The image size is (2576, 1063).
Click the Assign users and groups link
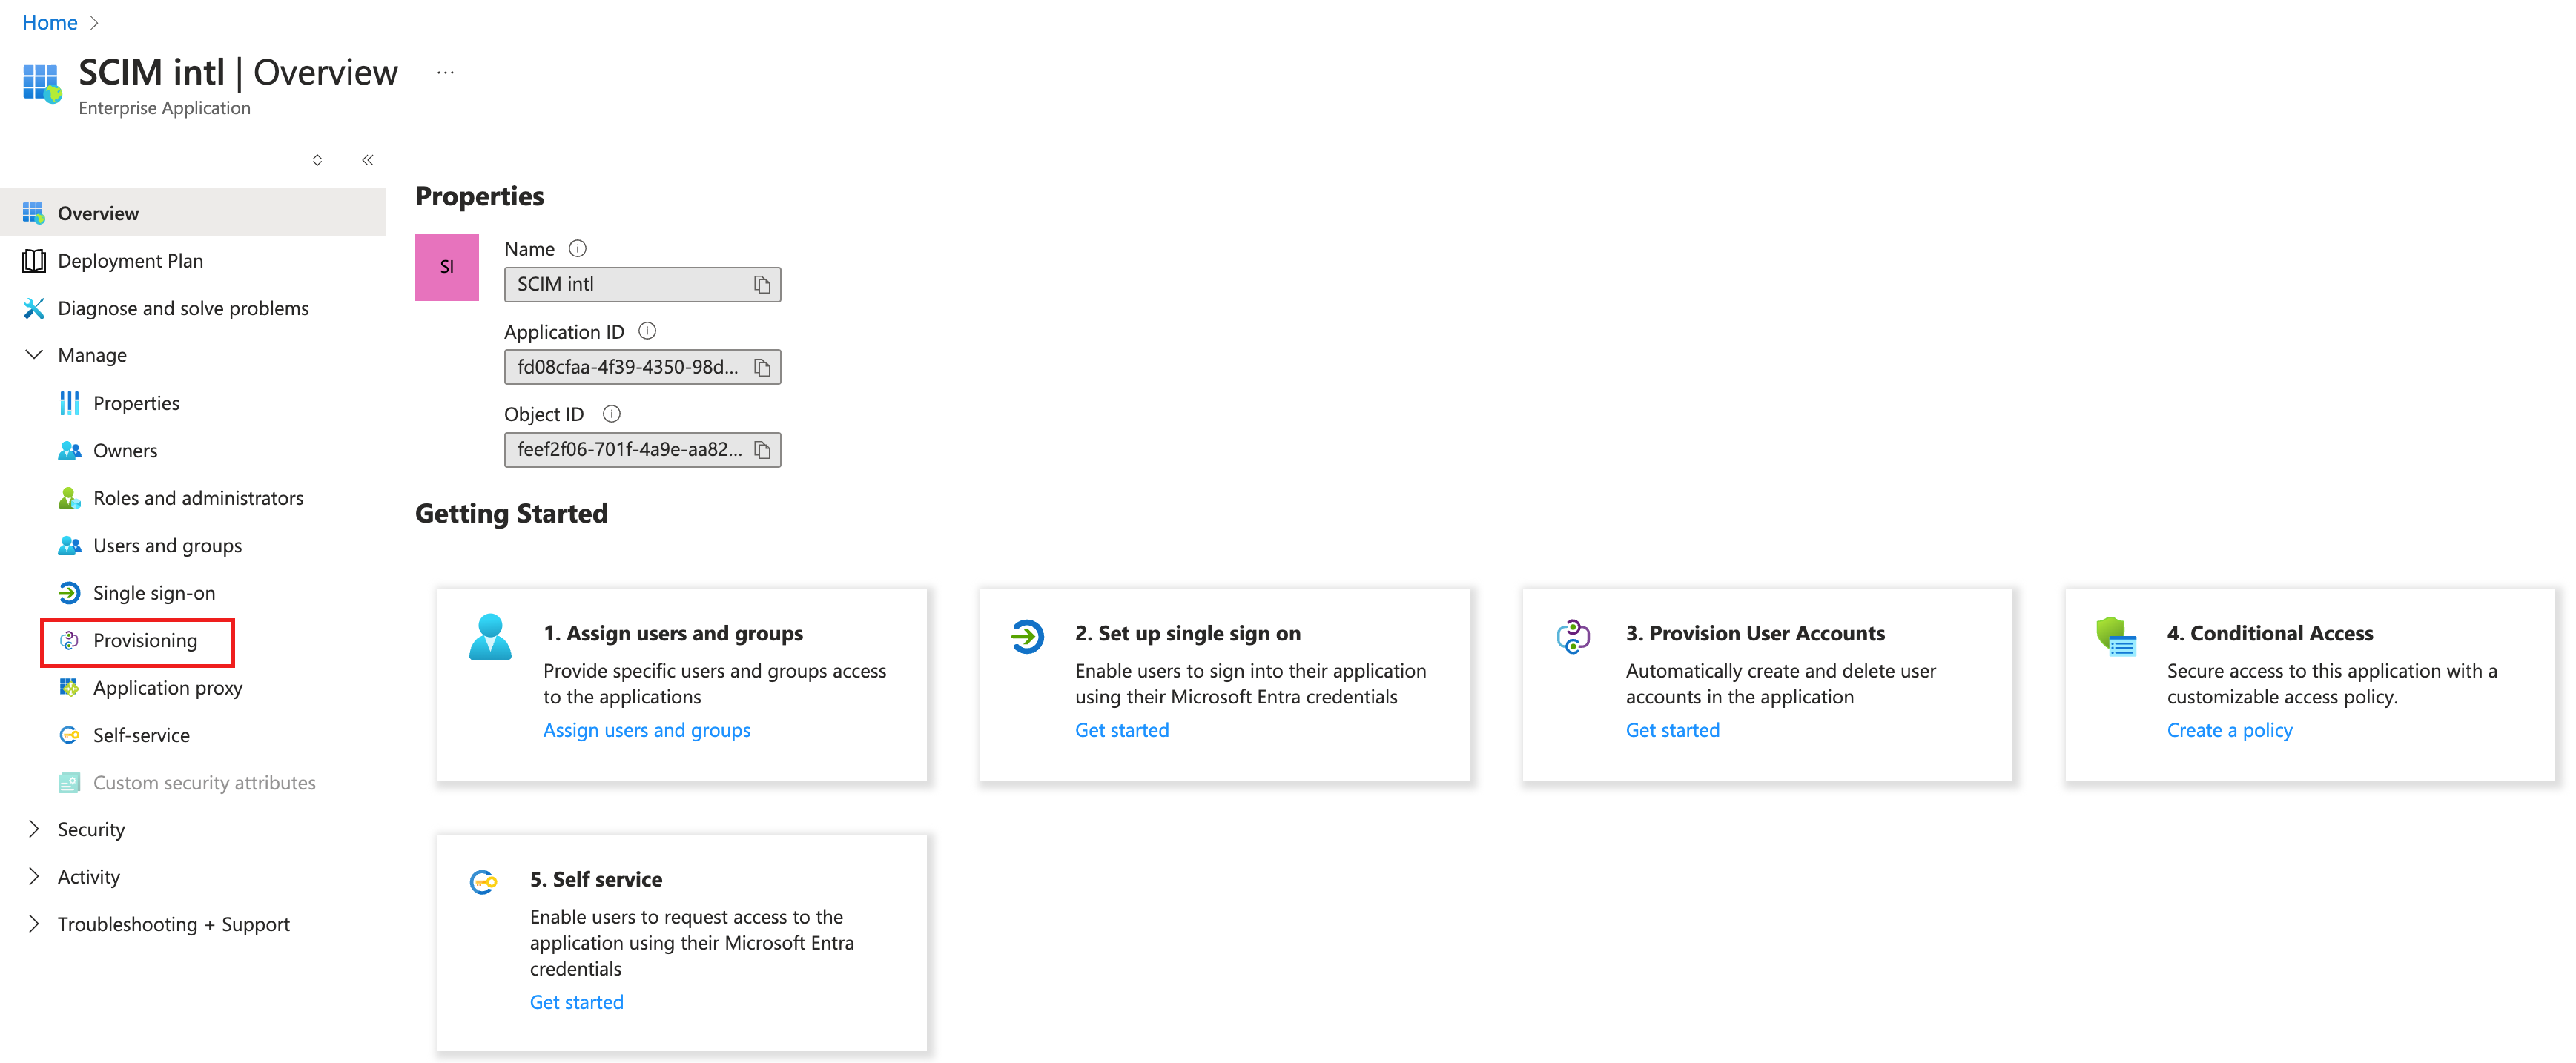646,730
